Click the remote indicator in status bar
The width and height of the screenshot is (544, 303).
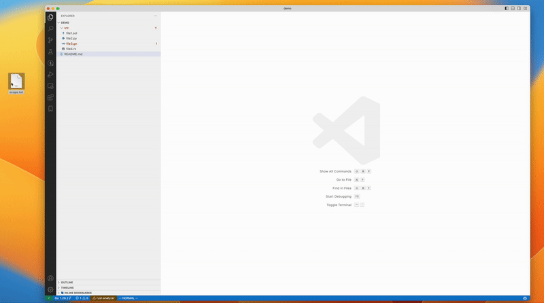click(x=48, y=298)
